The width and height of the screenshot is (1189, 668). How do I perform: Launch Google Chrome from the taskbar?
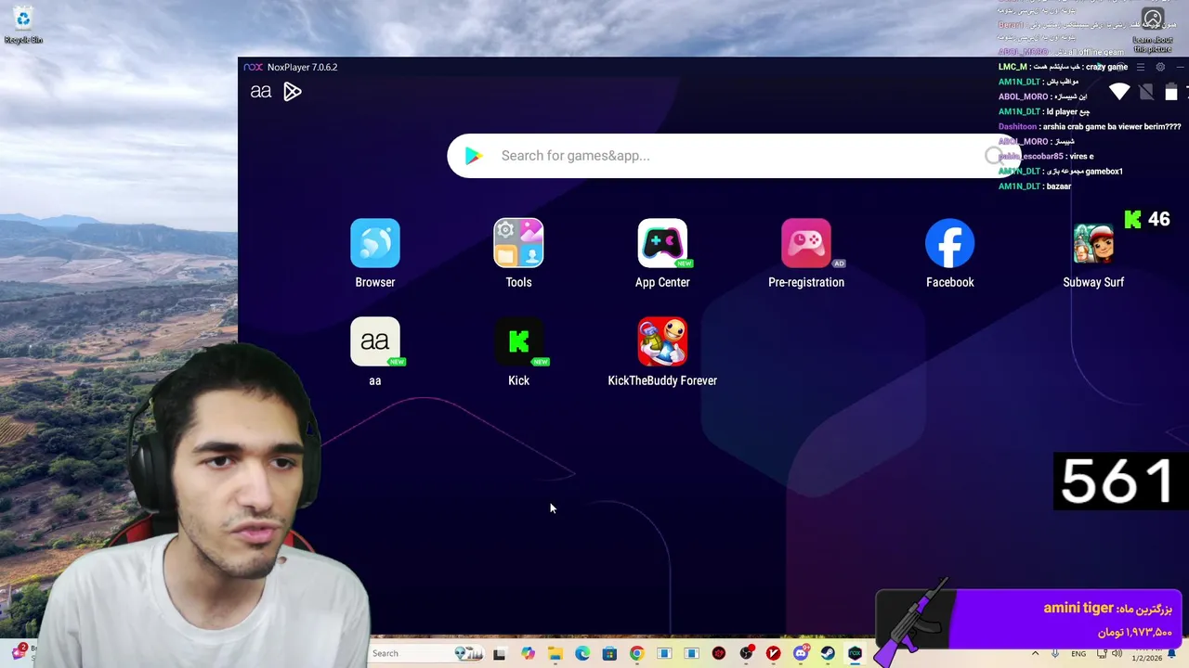[x=636, y=653]
